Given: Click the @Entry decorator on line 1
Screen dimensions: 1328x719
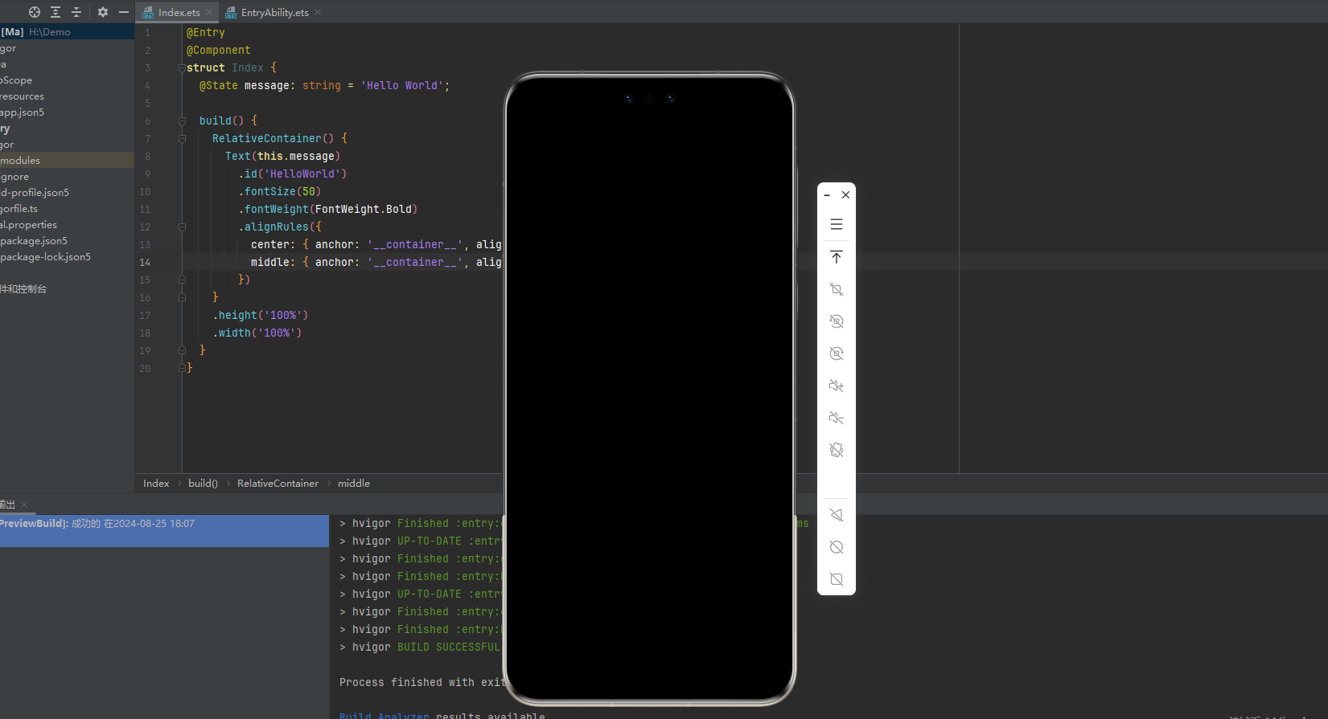Looking at the screenshot, I should [x=206, y=33].
